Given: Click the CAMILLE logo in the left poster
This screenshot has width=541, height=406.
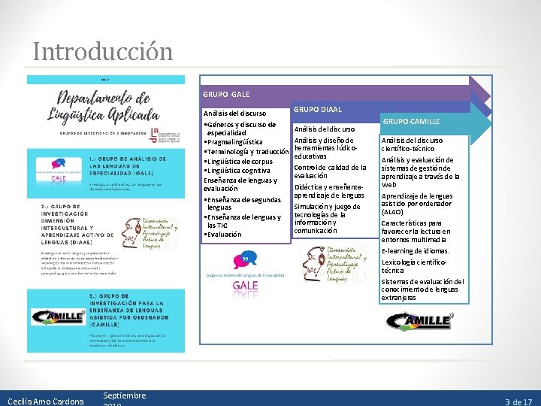Looking at the screenshot, I should 59,317.
